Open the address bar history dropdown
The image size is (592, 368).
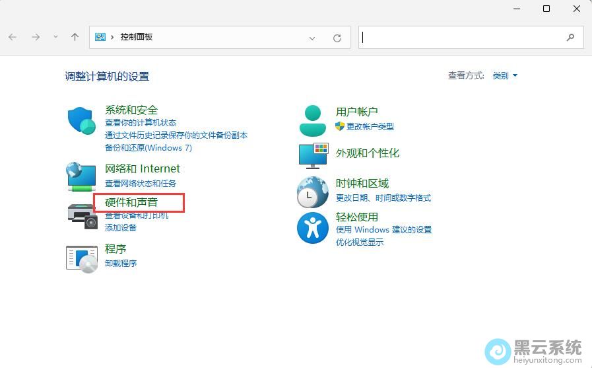(312, 38)
